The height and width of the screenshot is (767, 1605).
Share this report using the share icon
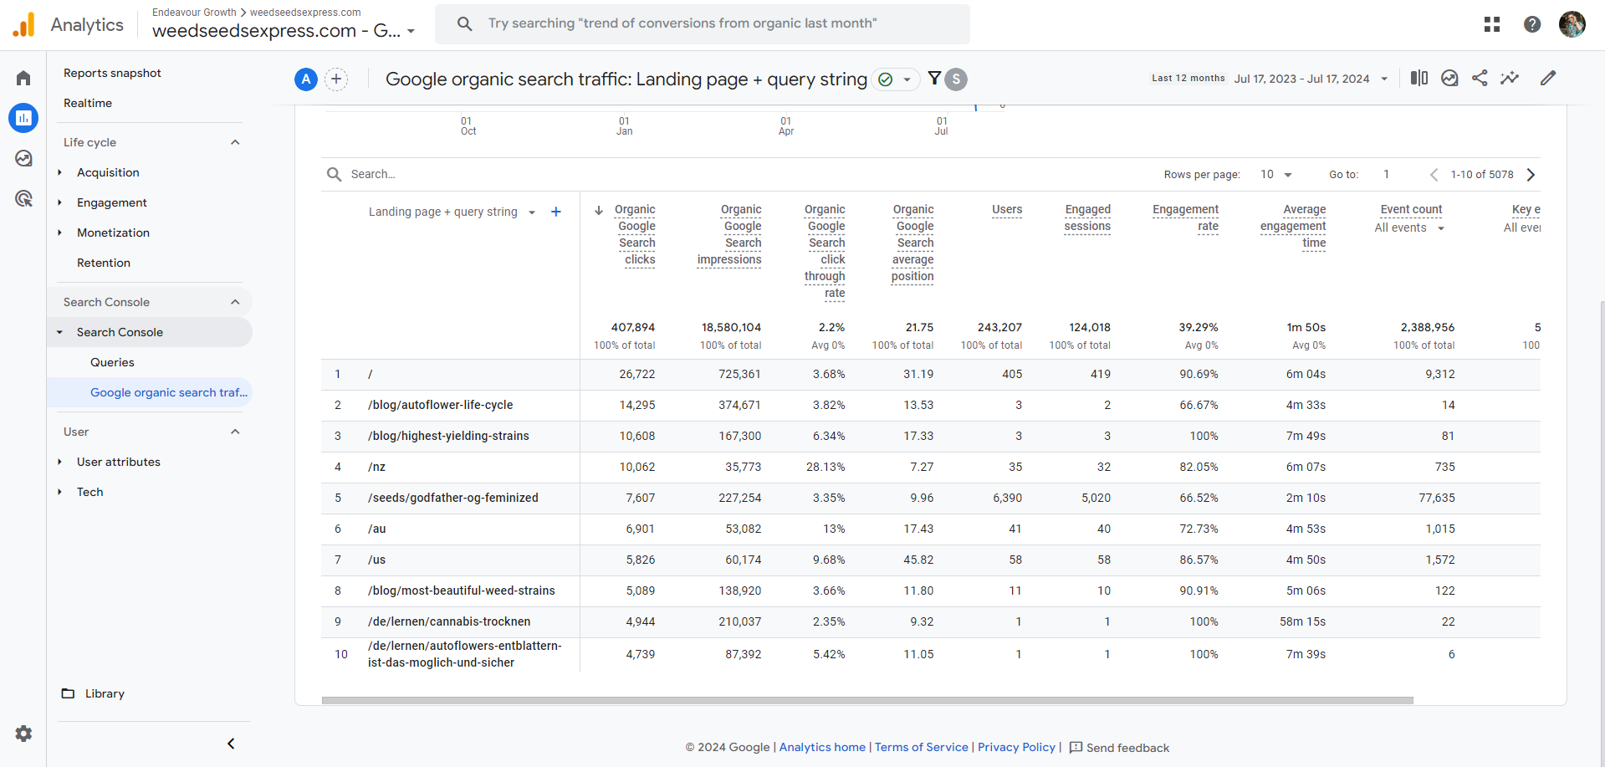coord(1480,78)
